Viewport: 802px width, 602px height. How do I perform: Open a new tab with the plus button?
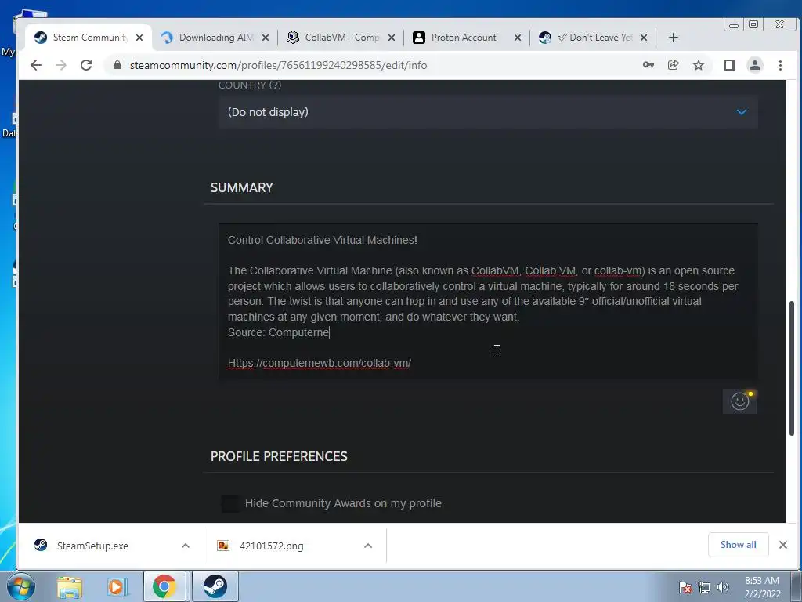point(673,38)
